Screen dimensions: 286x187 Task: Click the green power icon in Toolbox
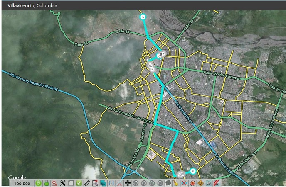pos(38,183)
